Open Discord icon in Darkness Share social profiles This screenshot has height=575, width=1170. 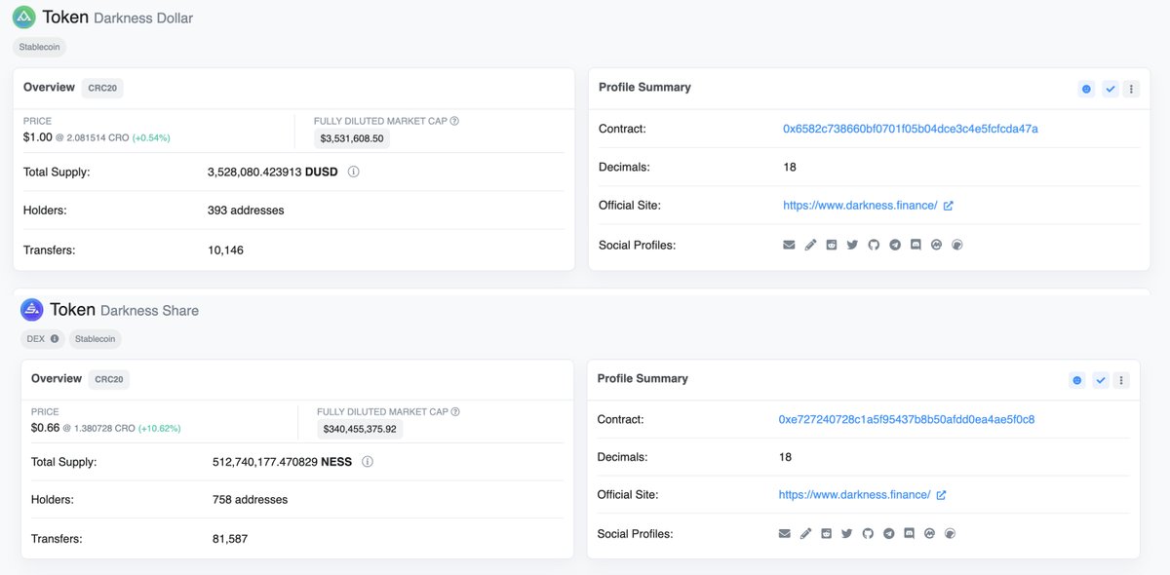pyautogui.click(x=909, y=533)
